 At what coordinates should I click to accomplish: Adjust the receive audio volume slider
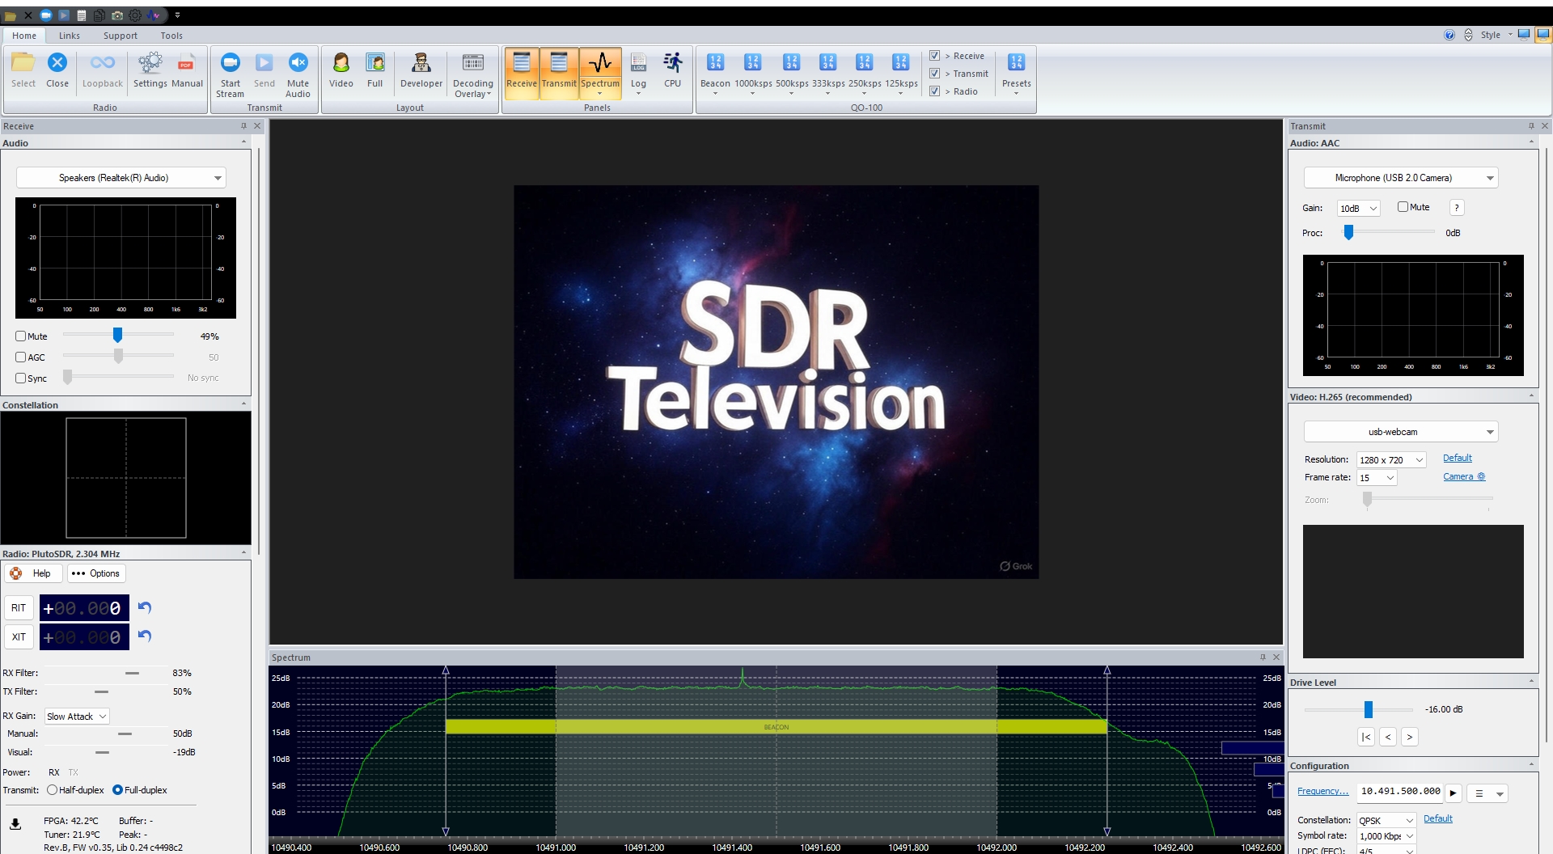point(117,335)
